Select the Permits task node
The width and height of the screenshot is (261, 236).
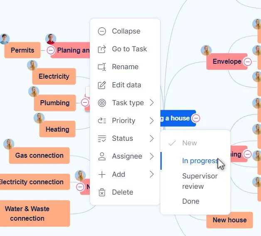tap(22, 51)
